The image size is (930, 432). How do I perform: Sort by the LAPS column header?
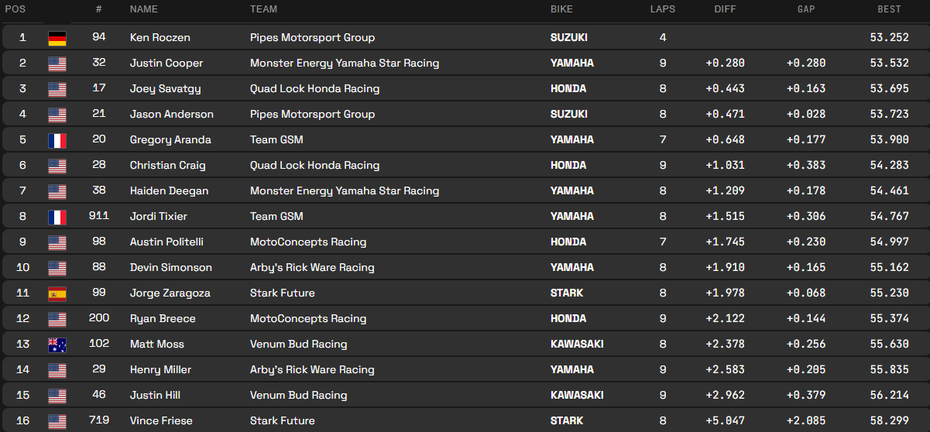click(x=662, y=9)
